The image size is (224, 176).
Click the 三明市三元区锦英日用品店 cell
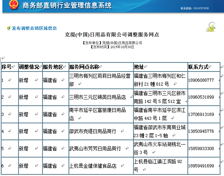pos(101,97)
